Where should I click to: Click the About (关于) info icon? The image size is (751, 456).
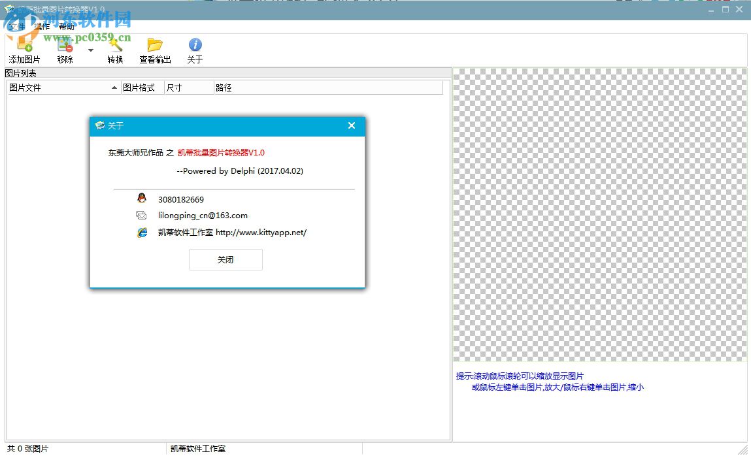195,45
